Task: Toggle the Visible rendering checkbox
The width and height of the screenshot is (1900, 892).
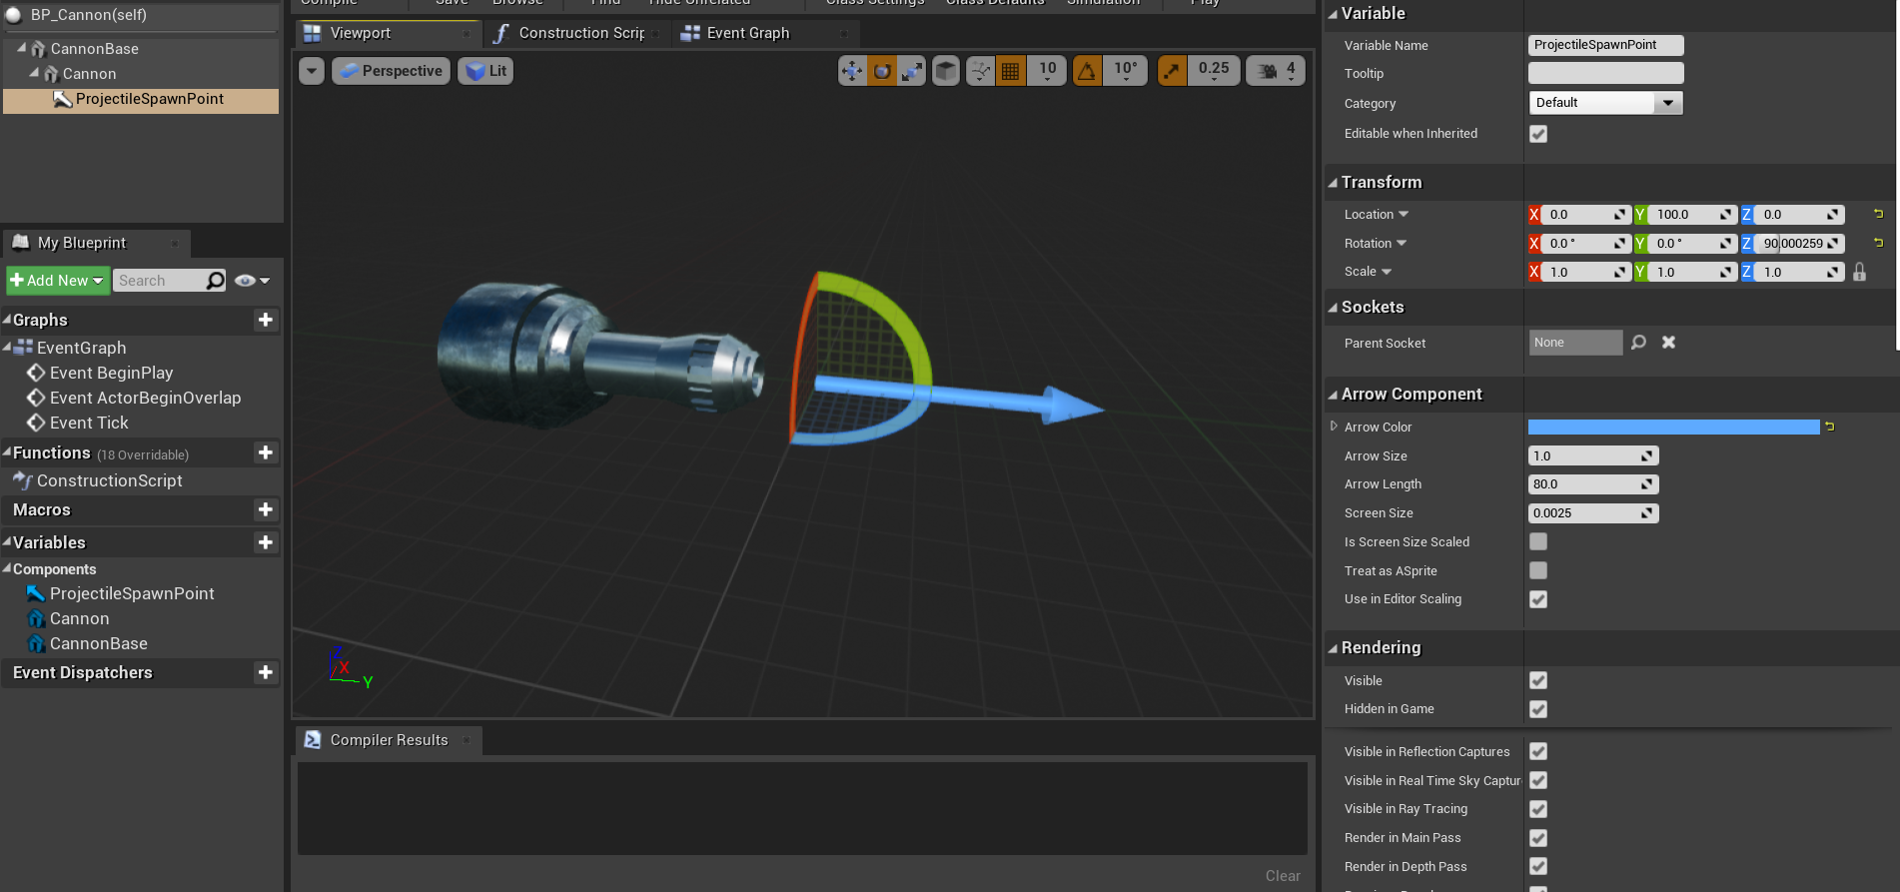Action: click(x=1538, y=680)
